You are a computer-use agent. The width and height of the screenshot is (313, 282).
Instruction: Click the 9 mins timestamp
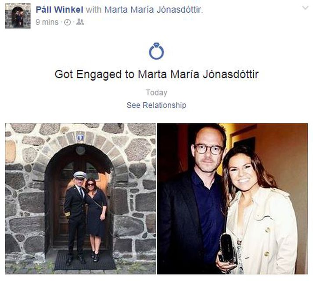47,22
